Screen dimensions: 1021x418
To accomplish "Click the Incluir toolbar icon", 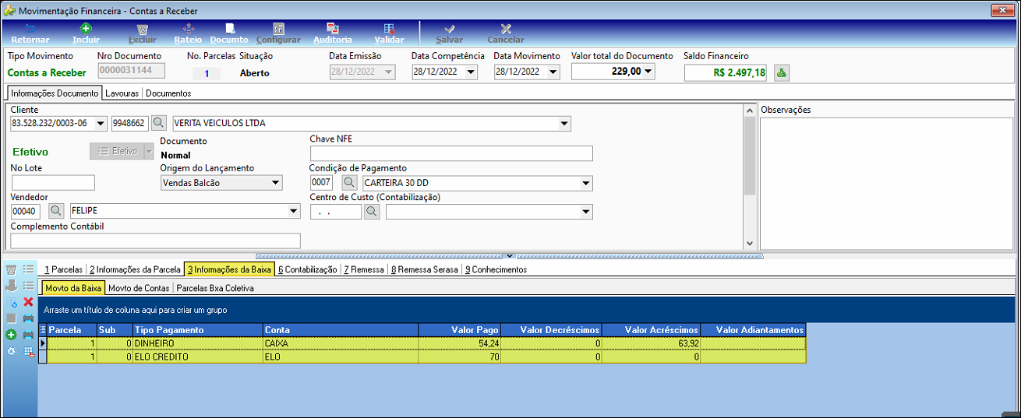I will coord(86,29).
